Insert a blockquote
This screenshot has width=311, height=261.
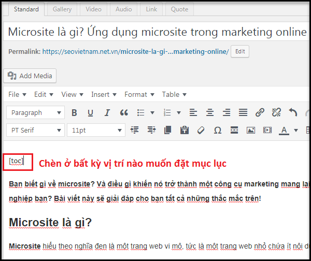(x=124, y=112)
